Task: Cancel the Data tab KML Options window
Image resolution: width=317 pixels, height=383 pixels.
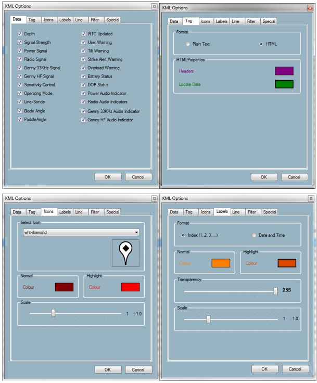Action: pyautogui.click(x=138, y=177)
